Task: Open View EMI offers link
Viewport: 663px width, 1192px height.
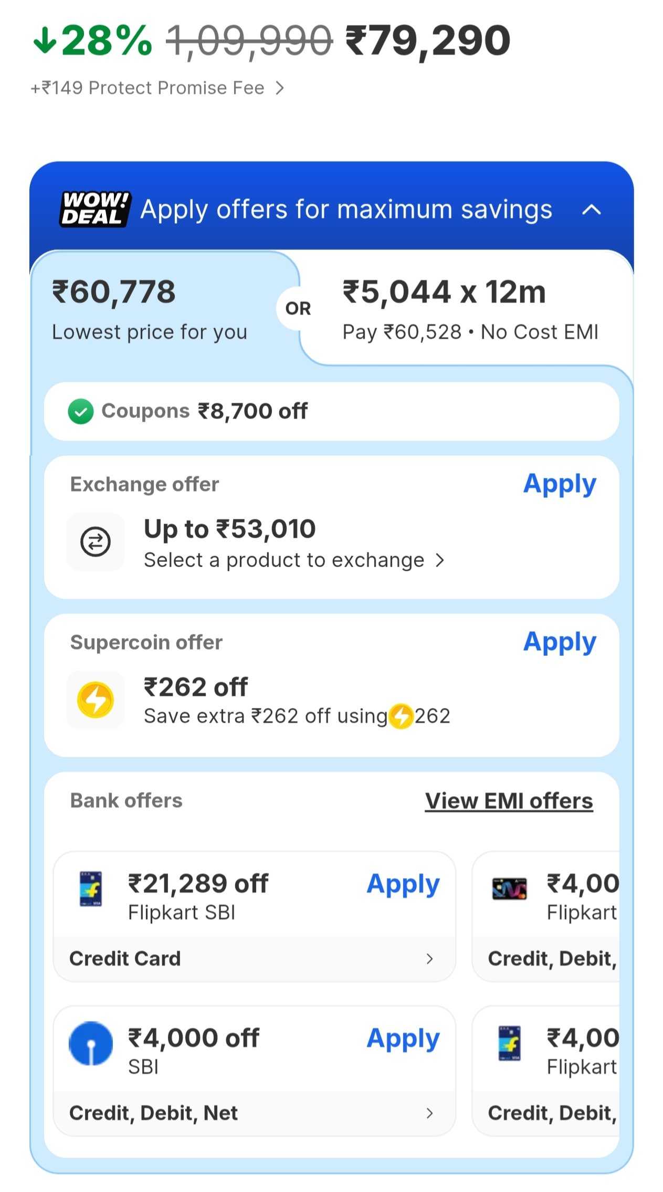Action: (x=509, y=801)
